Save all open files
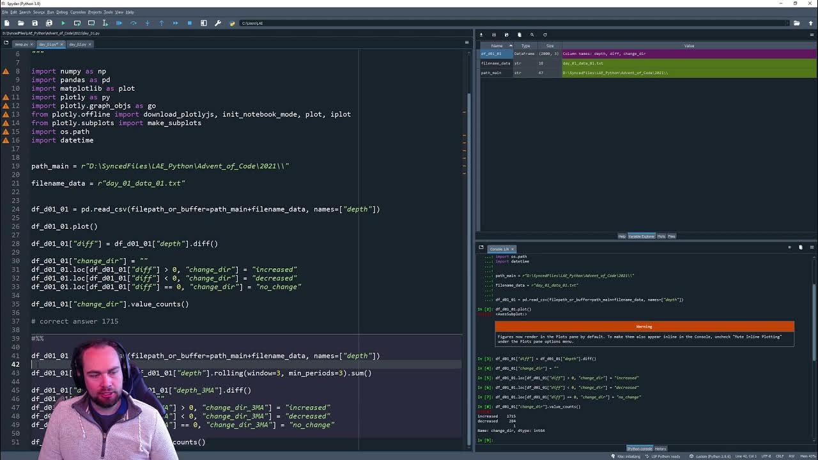This screenshot has height=460, width=818. (49, 23)
